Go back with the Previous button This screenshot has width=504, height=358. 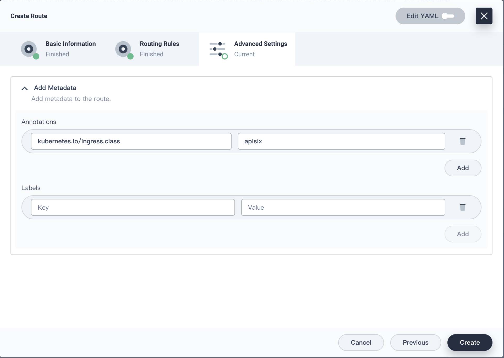[x=415, y=343]
